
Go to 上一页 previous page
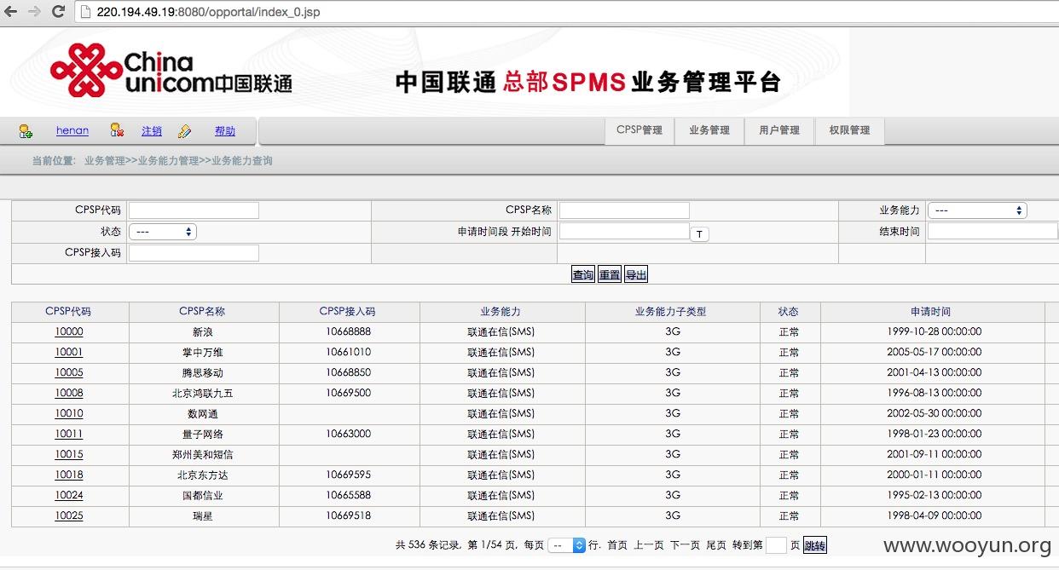(648, 545)
